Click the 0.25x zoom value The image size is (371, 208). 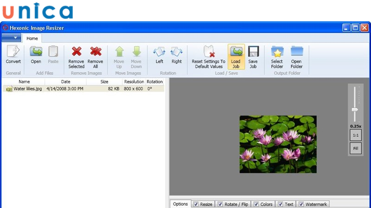pos(356,126)
